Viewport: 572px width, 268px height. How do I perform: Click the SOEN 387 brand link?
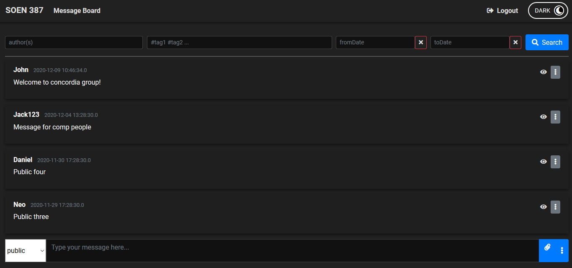click(x=24, y=10)
